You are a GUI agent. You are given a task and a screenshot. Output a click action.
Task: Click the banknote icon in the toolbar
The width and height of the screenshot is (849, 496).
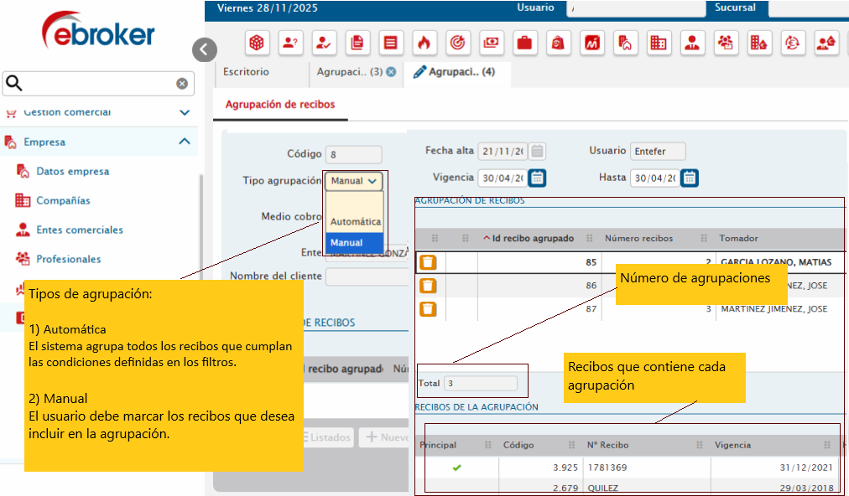(x=491, y=43)
